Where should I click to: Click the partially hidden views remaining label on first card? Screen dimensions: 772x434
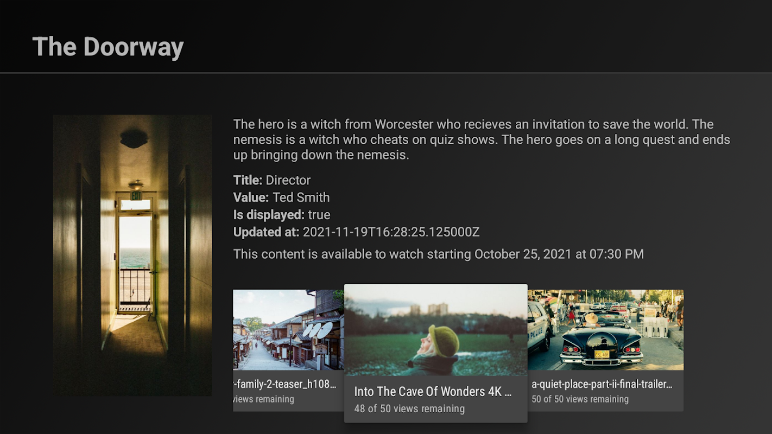tap(264, 399)
